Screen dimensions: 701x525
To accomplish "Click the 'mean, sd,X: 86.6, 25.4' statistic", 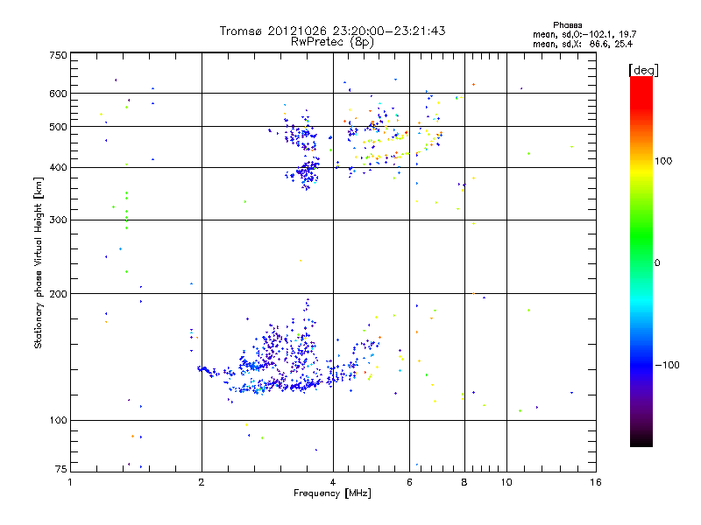I will pyautogui.click(x=583, y=44).
